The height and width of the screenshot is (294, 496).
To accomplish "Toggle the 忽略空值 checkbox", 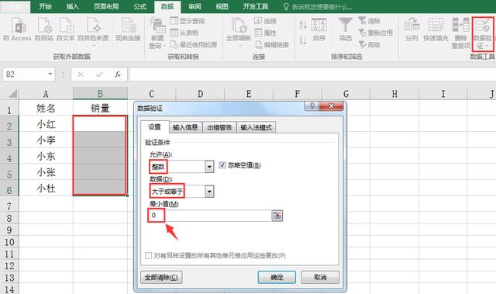I will (222, 165).
